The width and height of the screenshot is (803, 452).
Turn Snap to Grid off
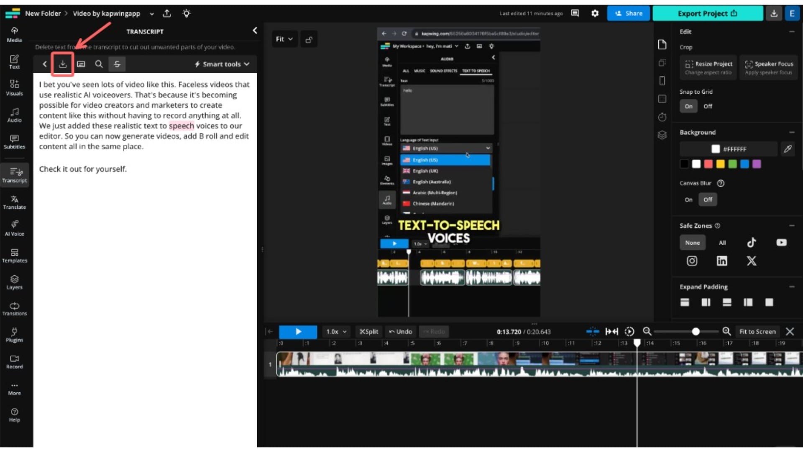(x=708, y=106)
